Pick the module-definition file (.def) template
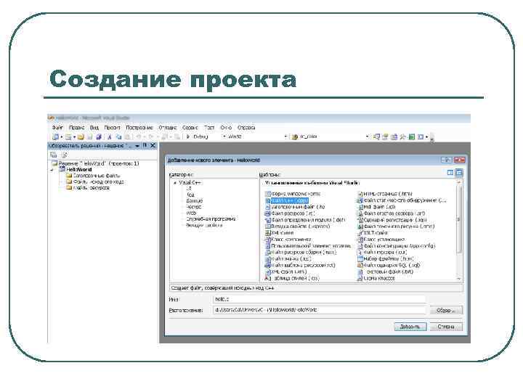This screenshot has height=392, width=523. pos(305,220)
